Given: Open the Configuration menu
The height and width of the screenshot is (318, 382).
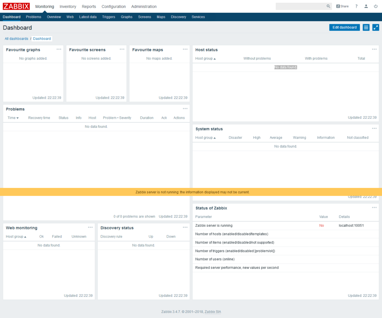Looking at the screenshot, I should [113, 6].
